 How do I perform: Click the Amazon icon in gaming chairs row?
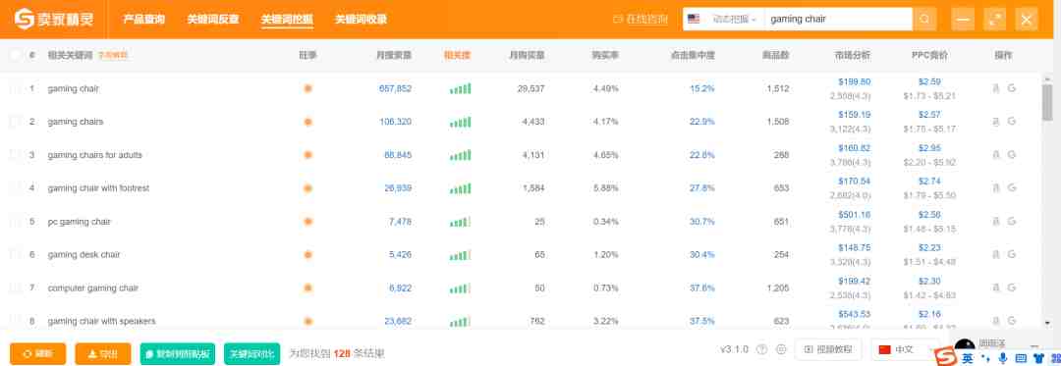[x=995, y=122]
